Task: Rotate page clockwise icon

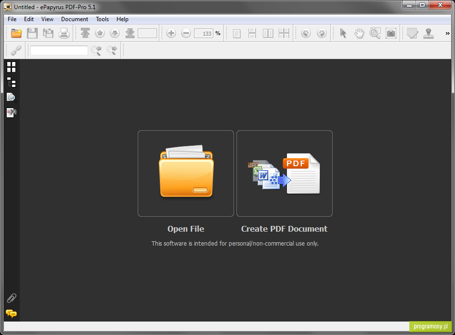Action: pyautogui.click(x=322, y=33)
